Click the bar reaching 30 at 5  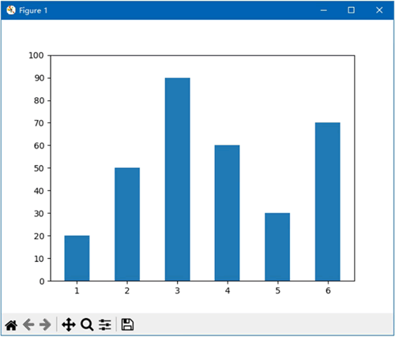[277, 247]
